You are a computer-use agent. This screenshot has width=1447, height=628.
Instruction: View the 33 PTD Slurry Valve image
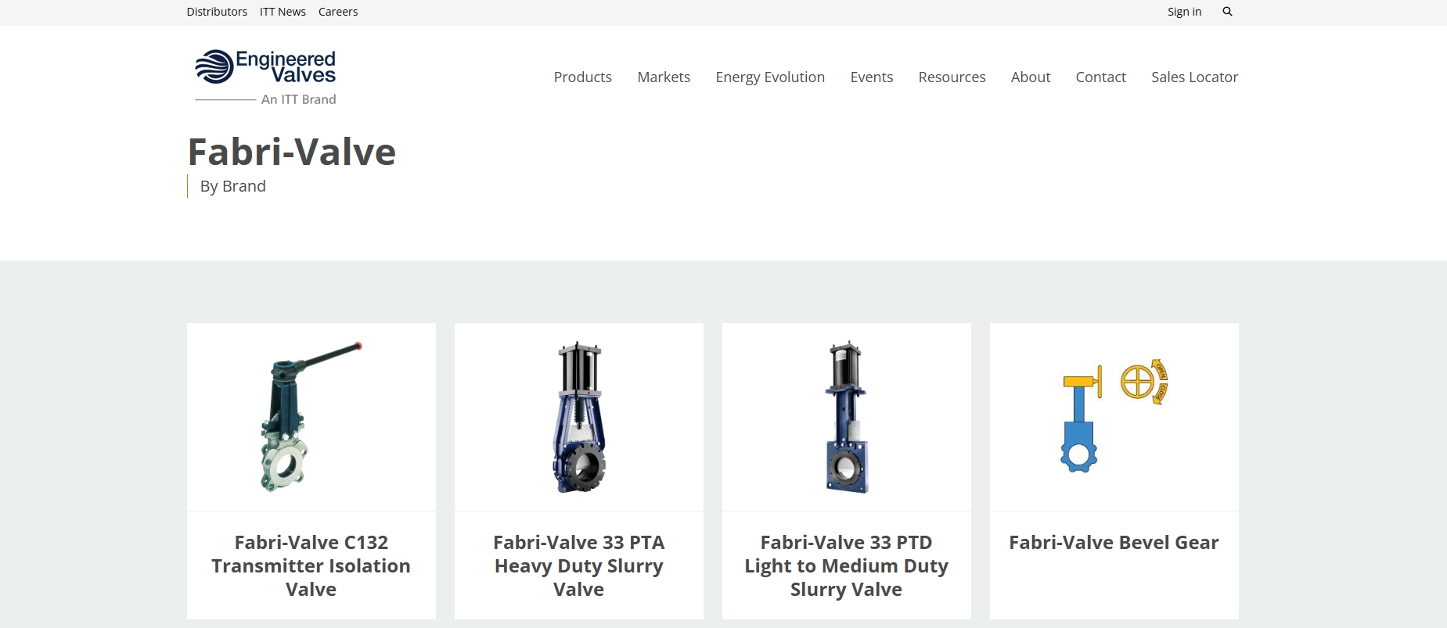pyautogui.click(x=846, y=417)
